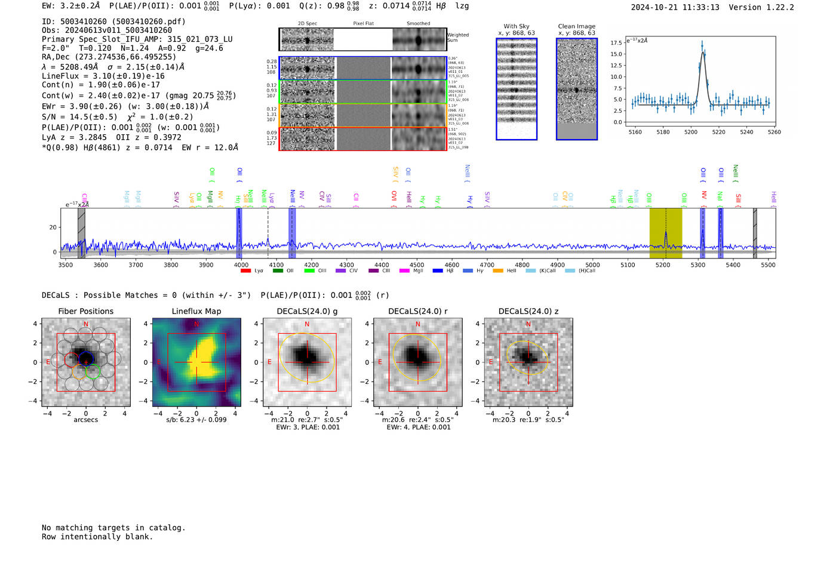836x569 pixels.
Task: Select the orange-bordered fiber row v011_03
Action: click(x=363, y=115)
